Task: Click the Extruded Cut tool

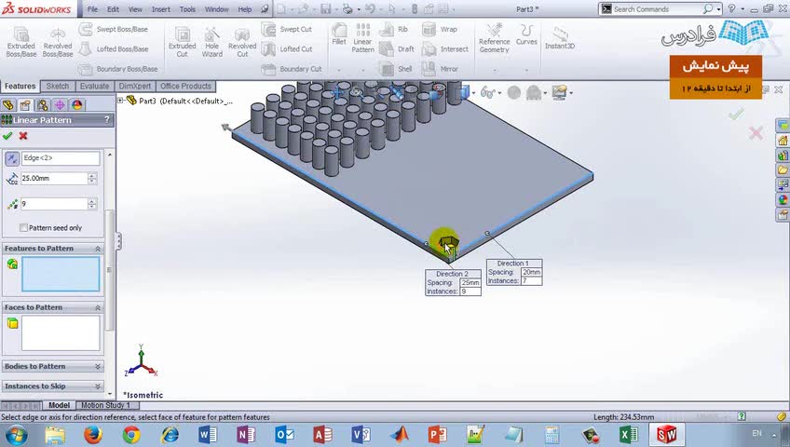Action: [182, 42]
